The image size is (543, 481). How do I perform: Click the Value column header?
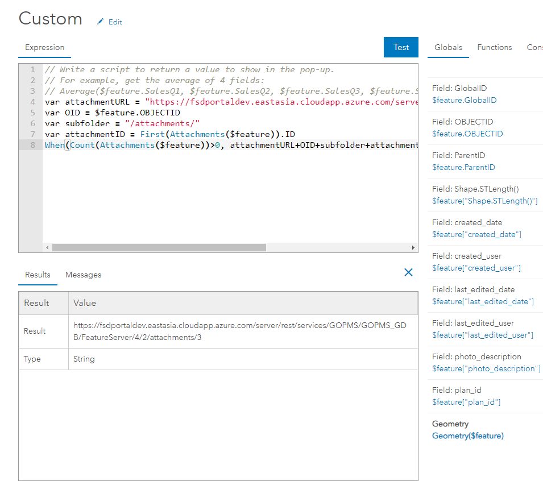coord(243,303)
